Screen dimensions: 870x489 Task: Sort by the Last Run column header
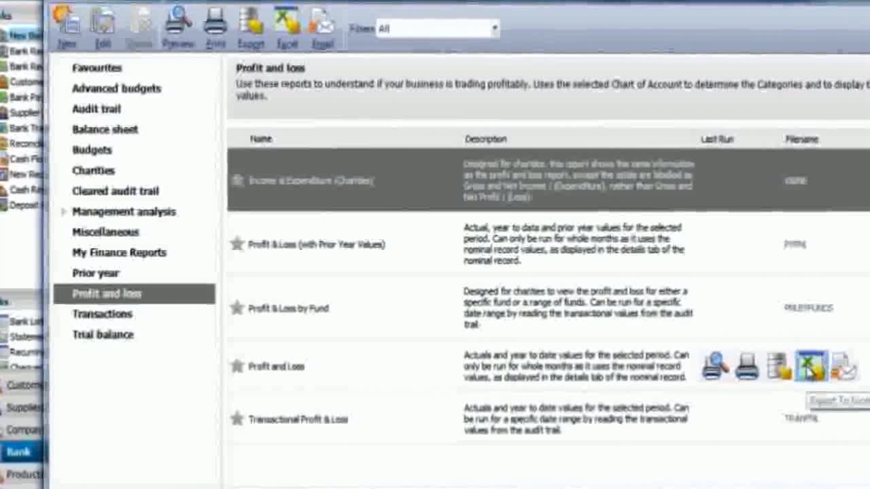(718, 139)
